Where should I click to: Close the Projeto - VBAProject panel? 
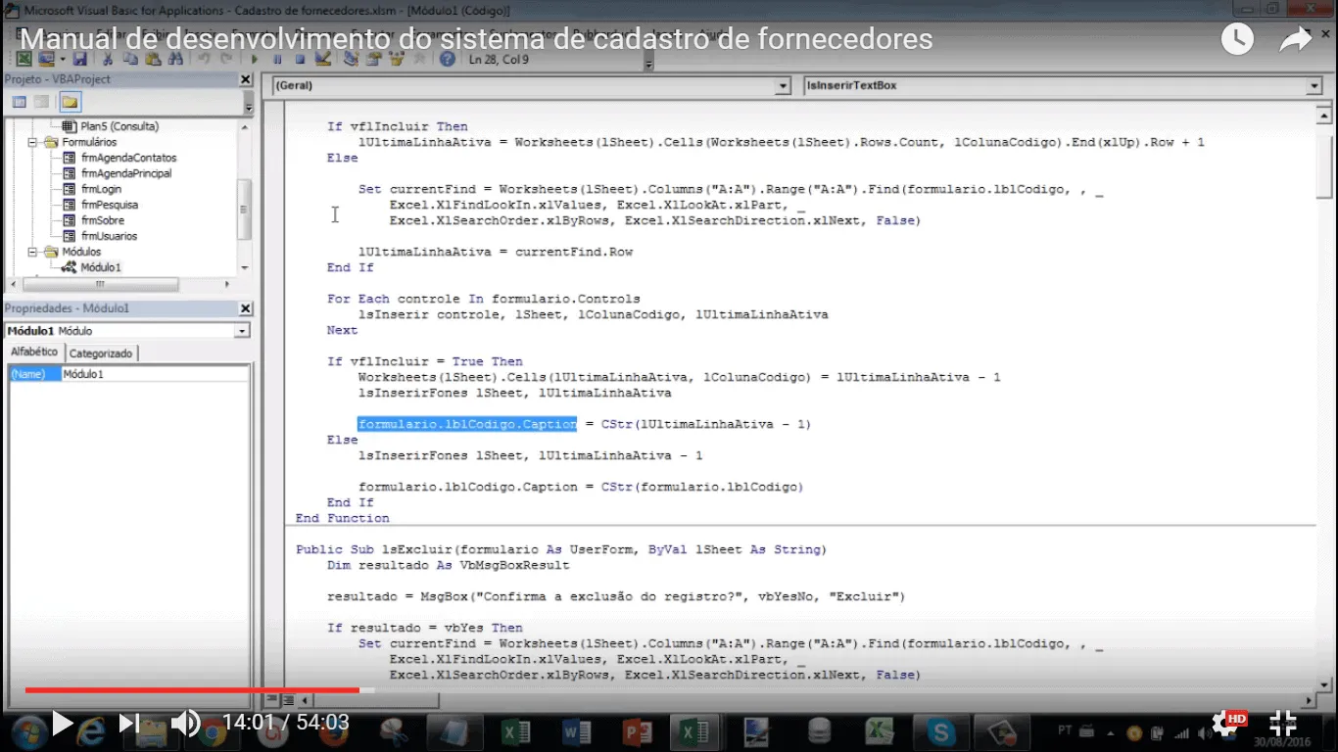click(246, 79)
